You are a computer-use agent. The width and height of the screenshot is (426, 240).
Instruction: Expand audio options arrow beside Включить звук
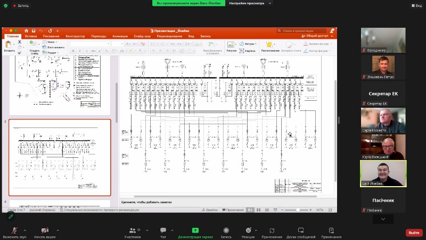[25, 230]
